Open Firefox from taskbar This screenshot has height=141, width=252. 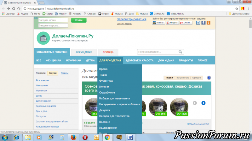pyautogui.click(x=74, y=137)
